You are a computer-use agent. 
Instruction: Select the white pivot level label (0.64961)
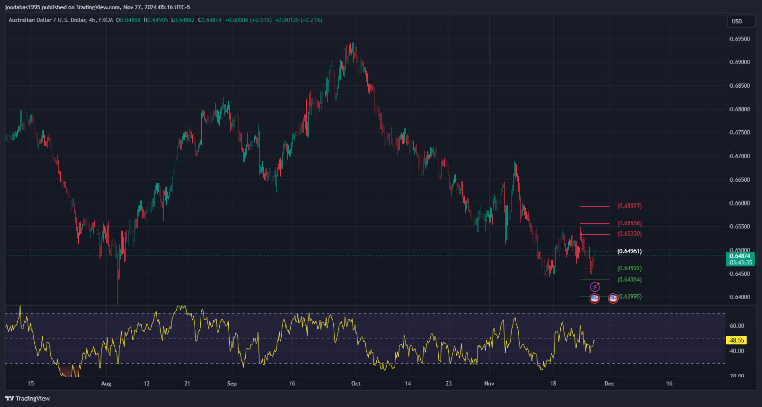point(629,251)
